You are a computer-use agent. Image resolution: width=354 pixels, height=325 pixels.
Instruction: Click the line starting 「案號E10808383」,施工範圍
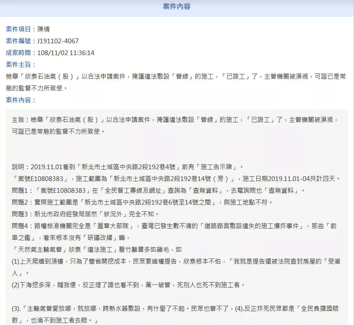[x=176, y=179]
